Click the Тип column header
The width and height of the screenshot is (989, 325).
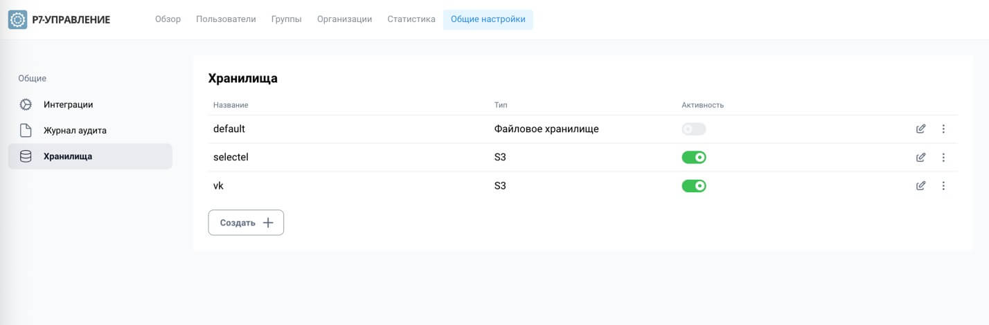[x=501, y=105]
